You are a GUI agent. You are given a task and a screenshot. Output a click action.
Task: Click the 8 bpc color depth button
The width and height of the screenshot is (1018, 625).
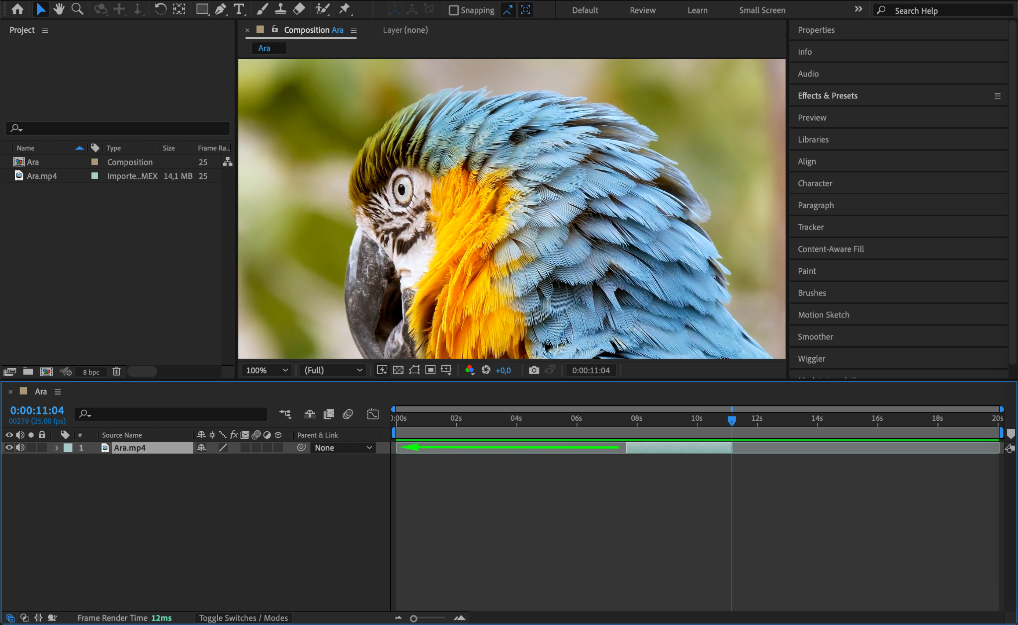coord(91,372)
